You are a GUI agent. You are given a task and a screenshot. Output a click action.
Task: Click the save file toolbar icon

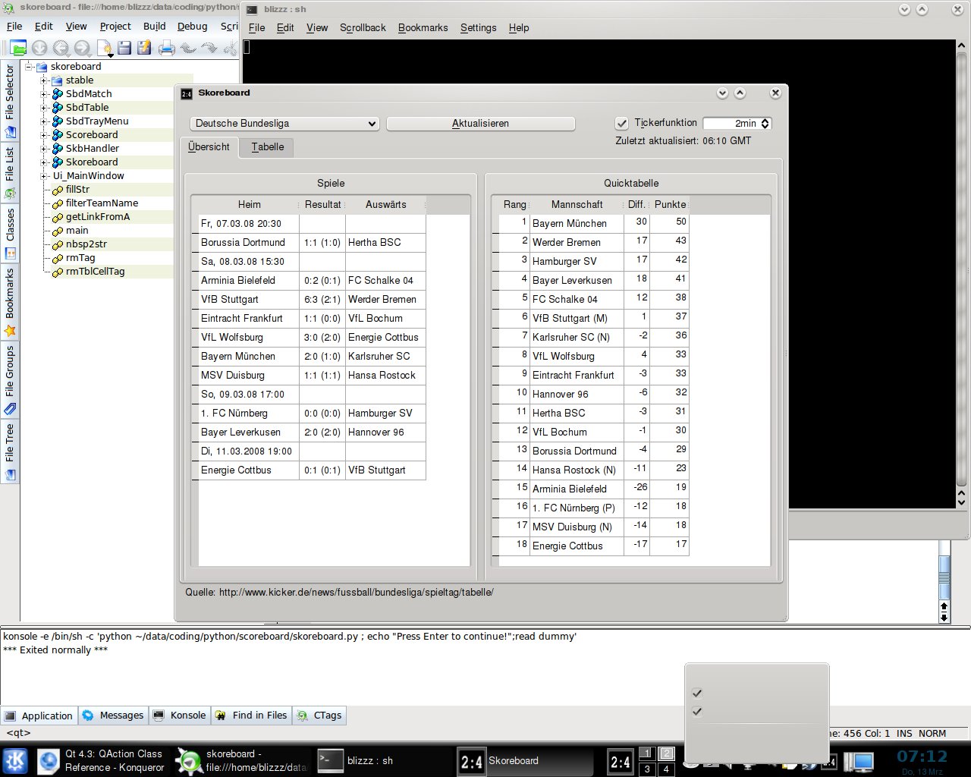pos(124,48)
